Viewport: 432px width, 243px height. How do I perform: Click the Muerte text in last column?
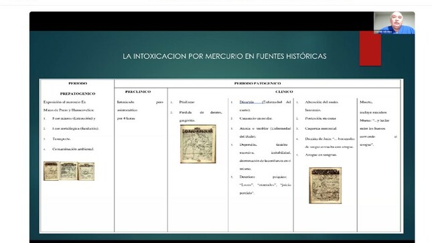[366, 102]
